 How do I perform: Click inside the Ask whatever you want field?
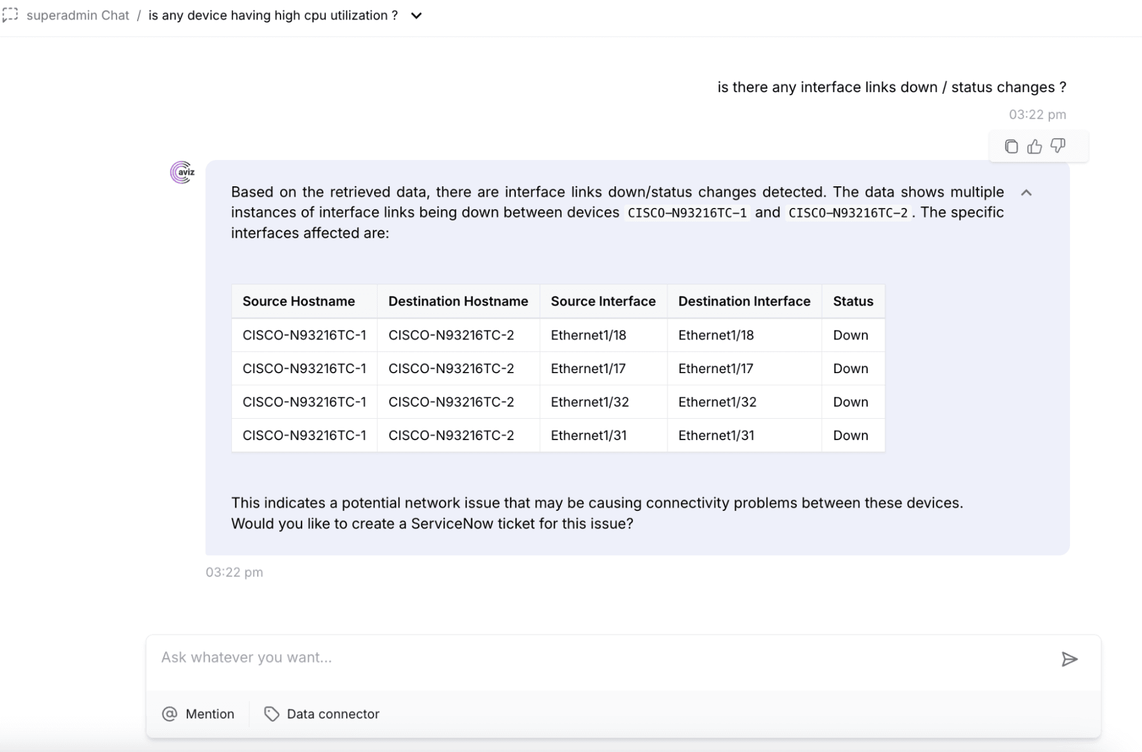(x=400, y=657)
